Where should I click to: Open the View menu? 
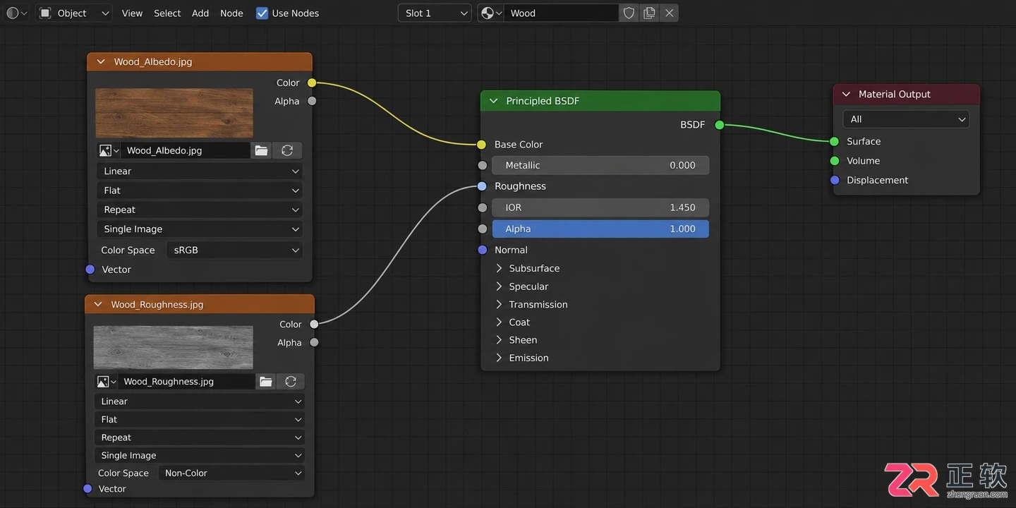[132, 13]
